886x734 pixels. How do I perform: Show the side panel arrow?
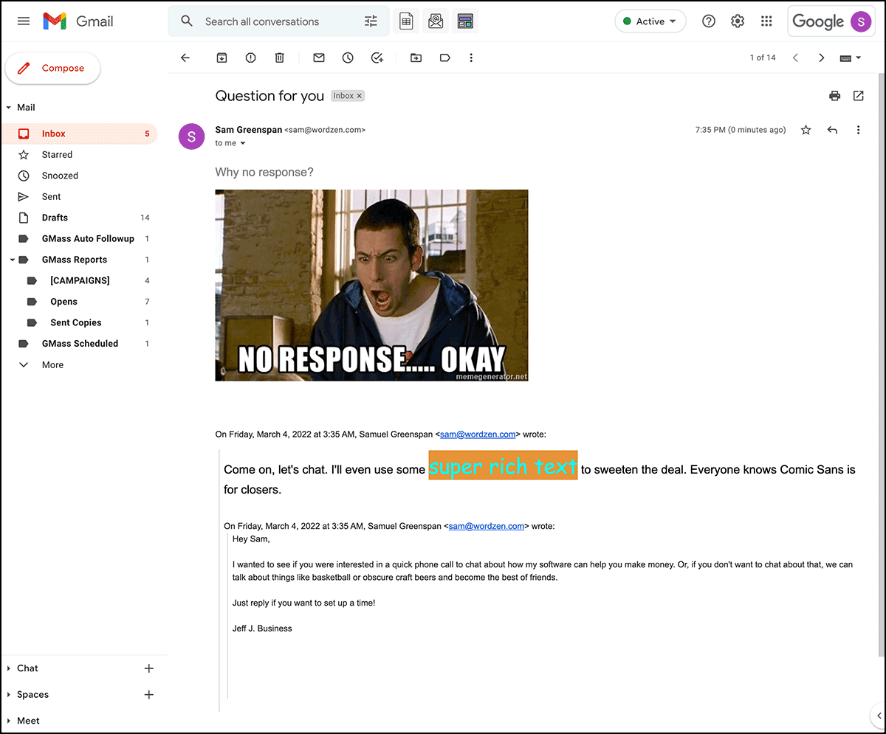click(878, 715)
